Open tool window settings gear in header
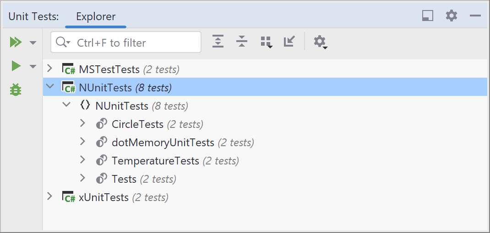490x233 pixels. (452, 16)
